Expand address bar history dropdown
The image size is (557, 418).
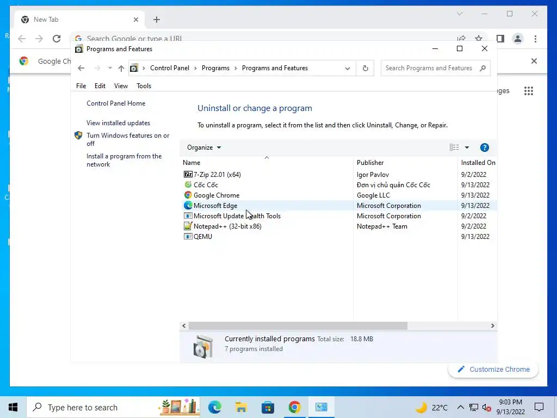[348, 68]
